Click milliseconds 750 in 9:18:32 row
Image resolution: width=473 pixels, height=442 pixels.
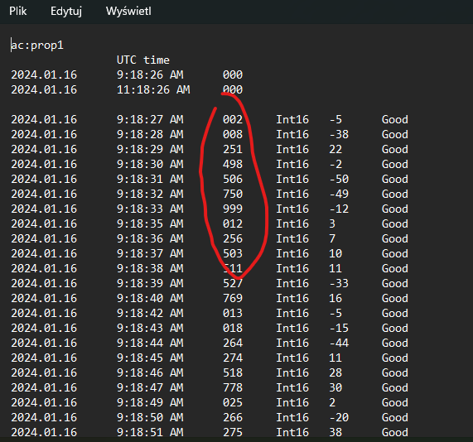pyautogui.click(x=233, y=194)
